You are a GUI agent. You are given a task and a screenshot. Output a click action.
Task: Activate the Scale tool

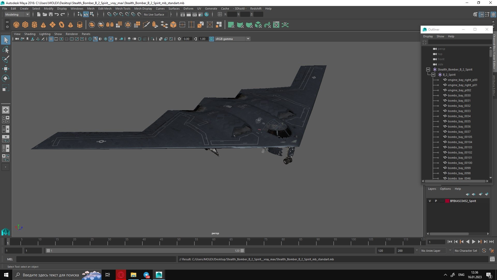pos(6,88)
